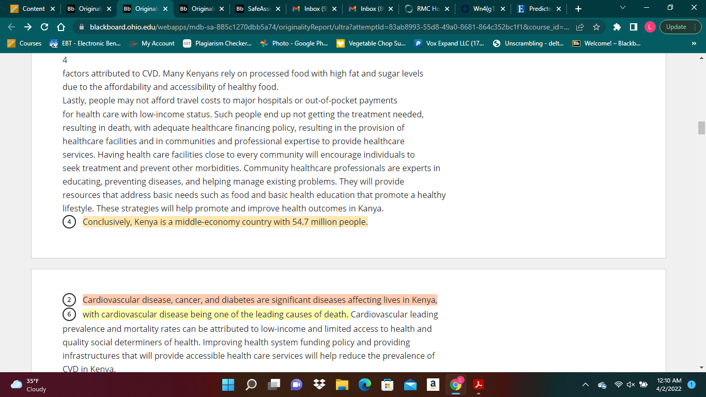Open the Vegetable Chop Su... bookmark
The width and height of the screenshot is (706, 397).
click(371, 43)
